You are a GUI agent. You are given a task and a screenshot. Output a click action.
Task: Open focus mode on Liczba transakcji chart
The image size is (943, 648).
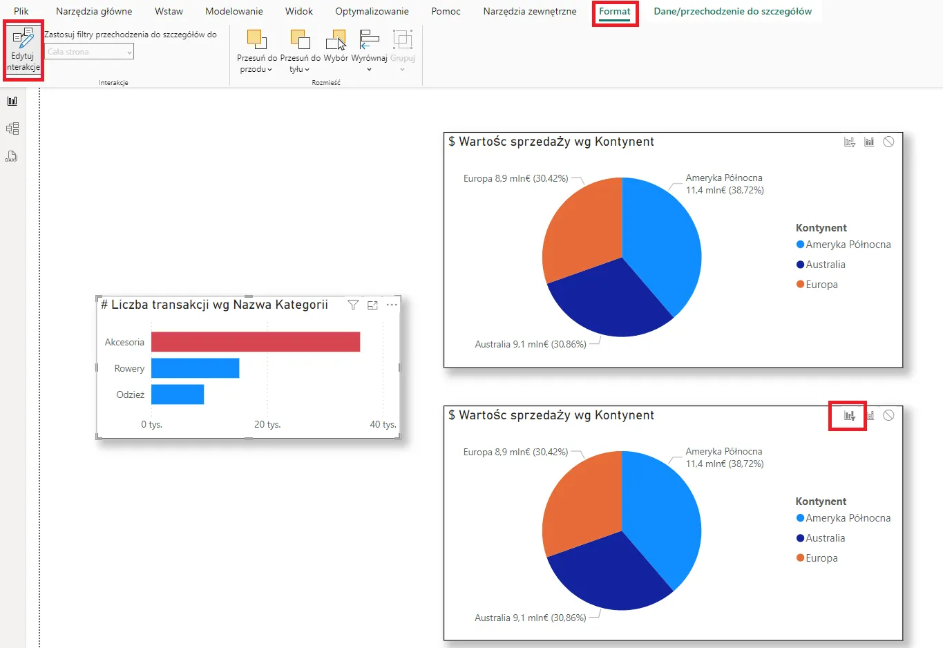click(372, 305)
